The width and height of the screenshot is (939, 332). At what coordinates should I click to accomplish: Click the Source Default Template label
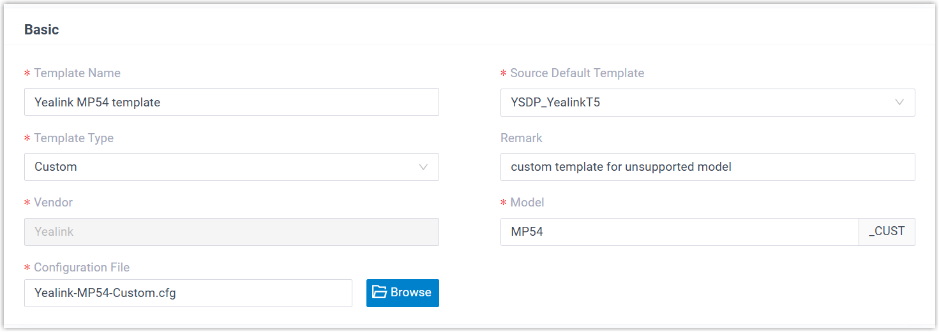[576, 73]
